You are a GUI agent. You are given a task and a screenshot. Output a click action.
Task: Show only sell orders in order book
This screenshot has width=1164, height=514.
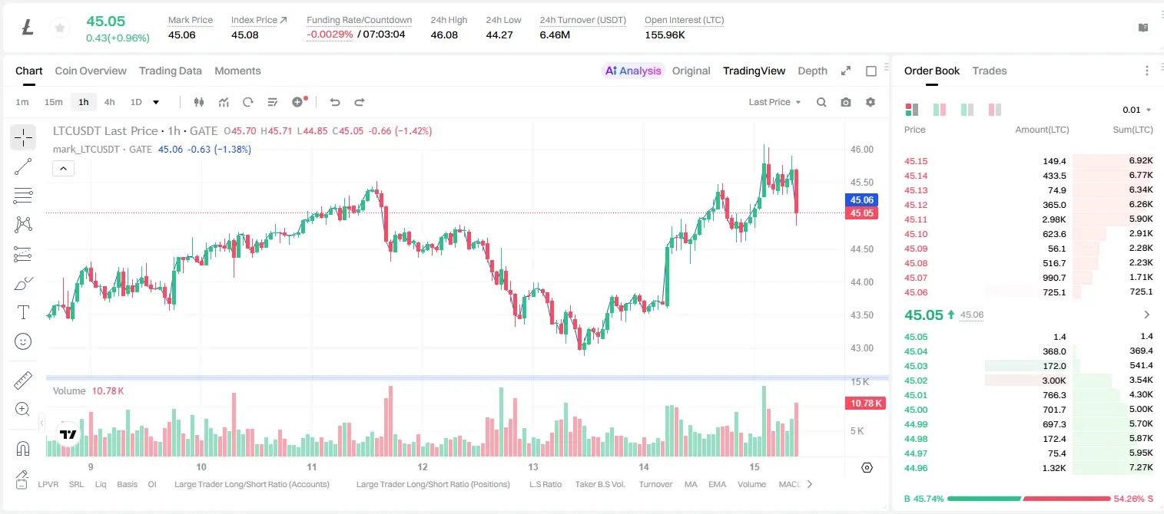coord(995,110)
